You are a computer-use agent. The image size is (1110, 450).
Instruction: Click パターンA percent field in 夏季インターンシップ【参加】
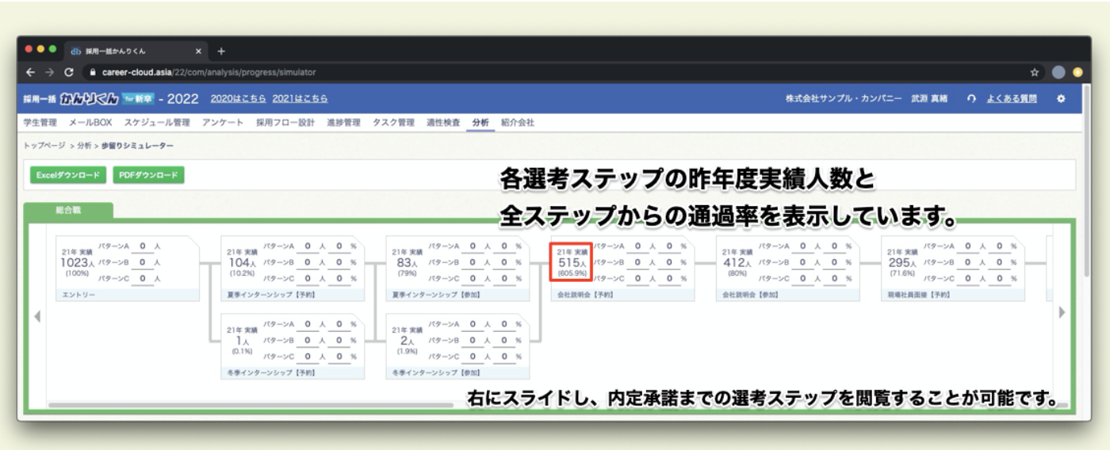(503, 246)
